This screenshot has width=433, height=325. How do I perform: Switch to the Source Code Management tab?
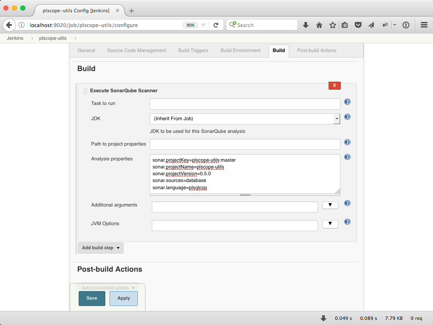(x=137, y=51)
